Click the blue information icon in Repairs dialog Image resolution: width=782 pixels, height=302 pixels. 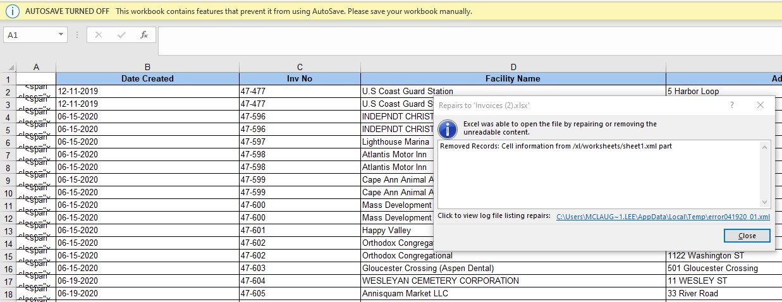(x=448, y=130)
